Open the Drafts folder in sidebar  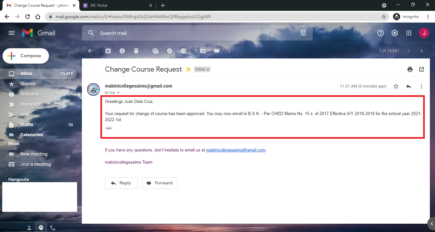(x=27, y=125)
